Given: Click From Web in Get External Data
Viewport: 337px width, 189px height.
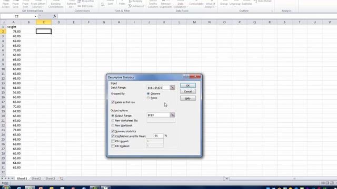Looking at the screenshot, I should click(15, 4).
